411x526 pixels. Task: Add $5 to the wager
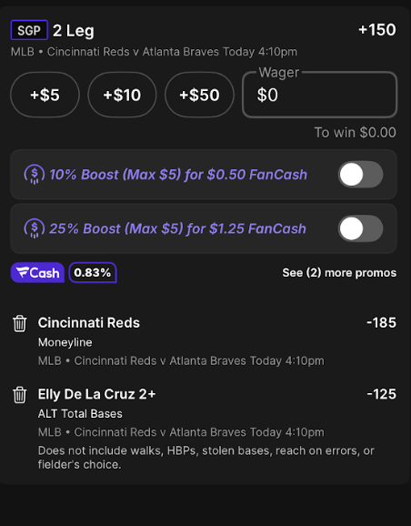45,95
